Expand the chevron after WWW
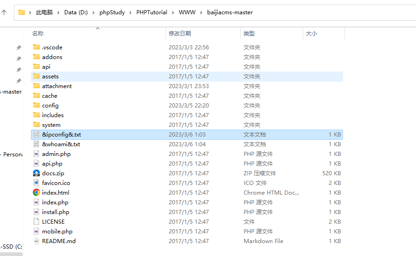 [x=201, y=12]
